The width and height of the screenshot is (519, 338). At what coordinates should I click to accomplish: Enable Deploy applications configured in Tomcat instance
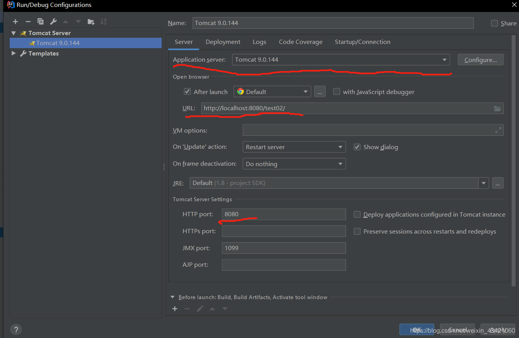[x=357, y=214]
